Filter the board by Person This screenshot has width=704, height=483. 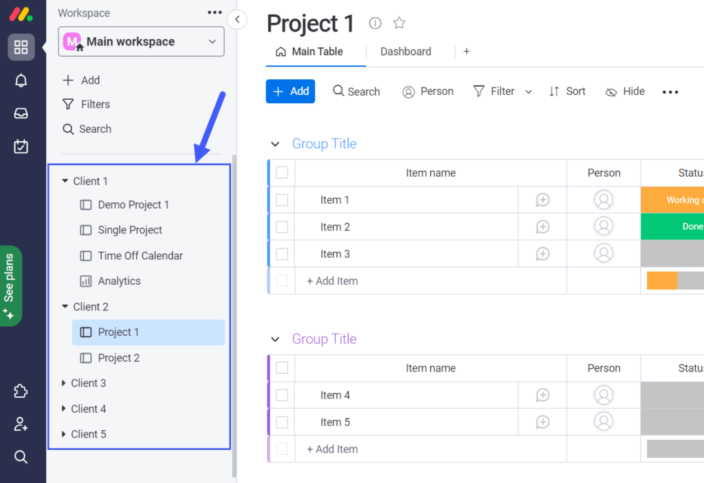coord(428,92)
